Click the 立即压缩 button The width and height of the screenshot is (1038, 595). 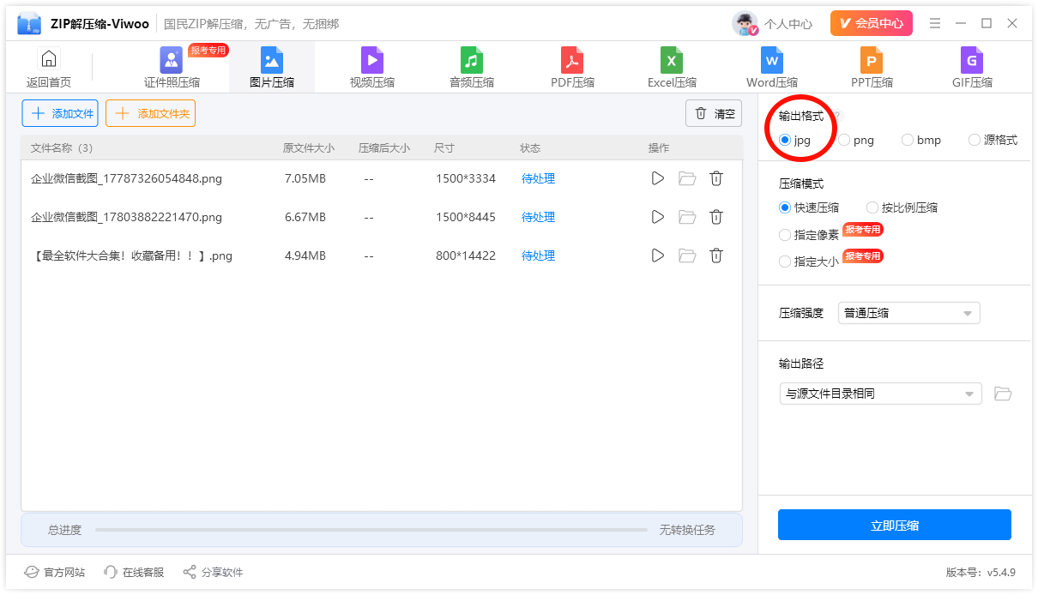click(x=895, y=525)
